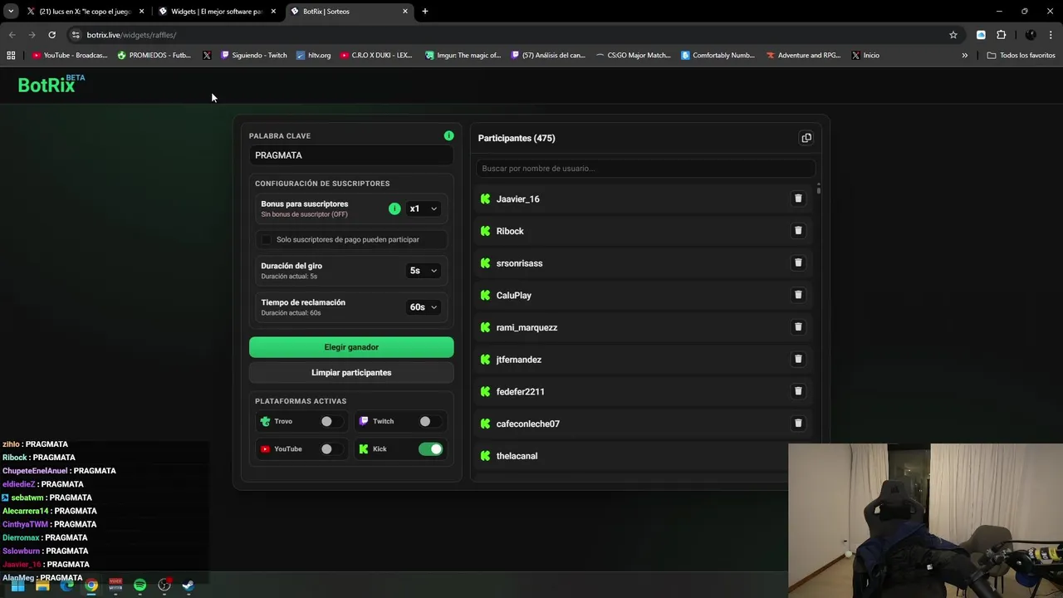Switch to the Widgets El mejor software tab

216,12
